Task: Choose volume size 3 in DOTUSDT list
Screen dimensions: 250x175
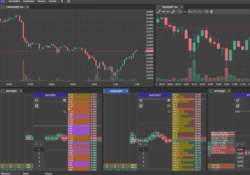Action: (39, 158)
